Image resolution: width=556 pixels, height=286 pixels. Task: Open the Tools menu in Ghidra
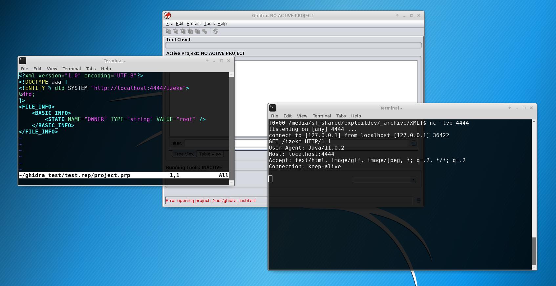209,24
